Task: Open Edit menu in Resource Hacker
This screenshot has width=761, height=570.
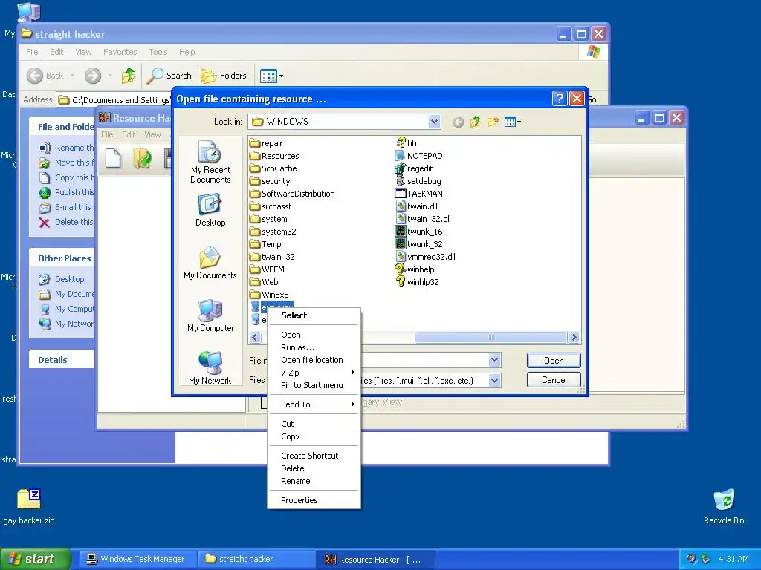Action: [129, 134]
